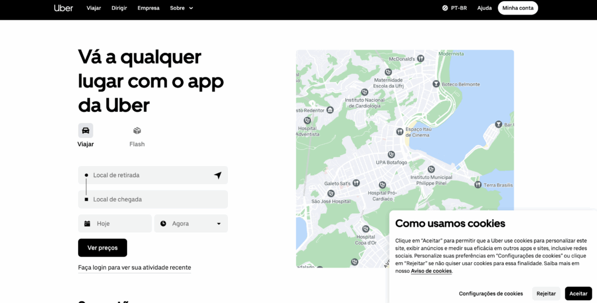The image size is (597, 303).
Task: Click Hospital Copa d'Or map pin
Action: [x=366, y=229]
